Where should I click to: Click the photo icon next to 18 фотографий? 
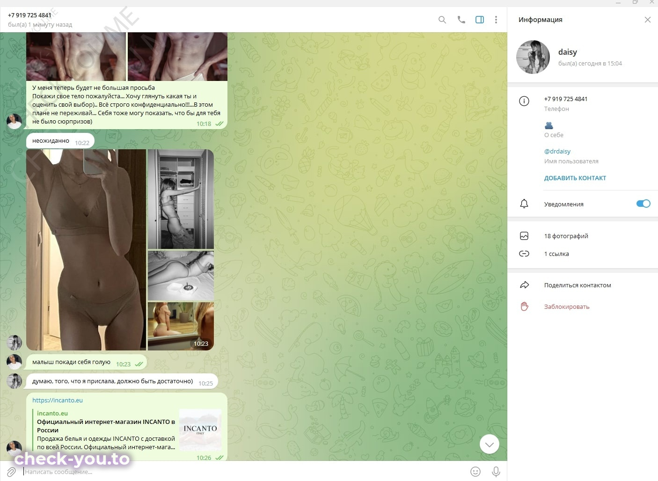point(524,236)
